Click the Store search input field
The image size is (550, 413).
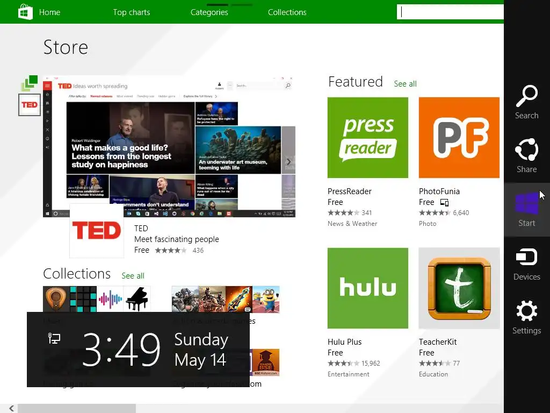click(x=451, y=12)
